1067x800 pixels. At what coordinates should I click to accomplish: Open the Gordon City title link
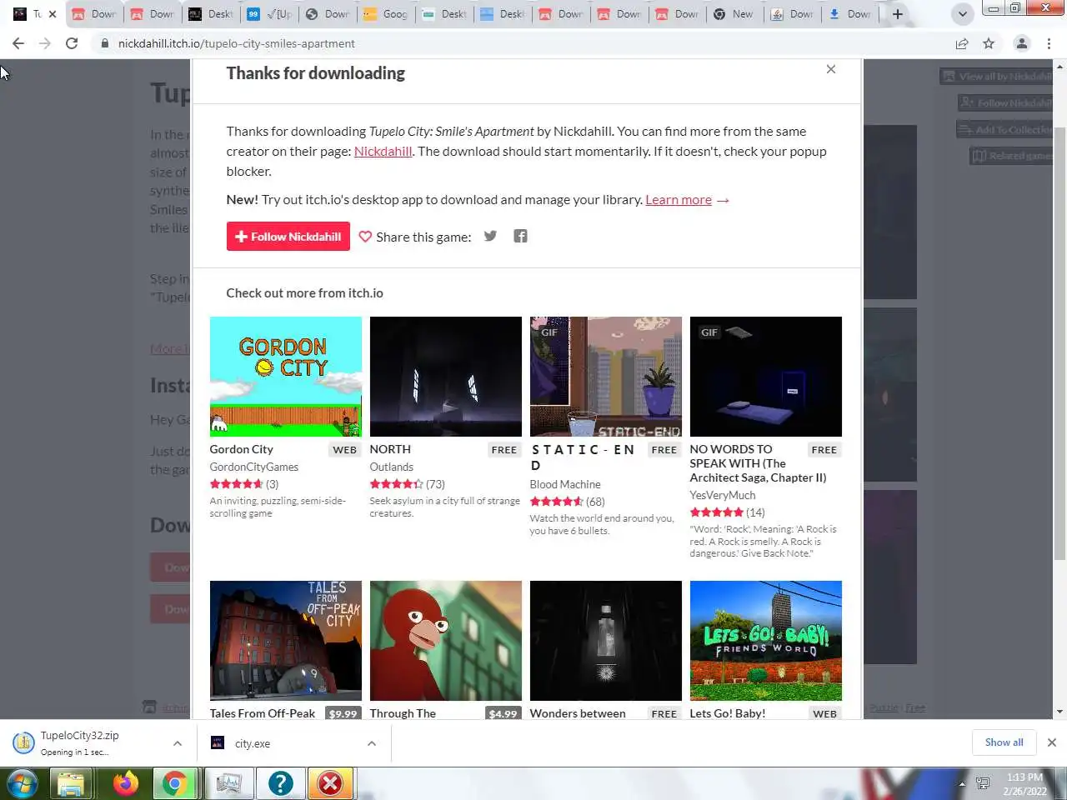241,449
